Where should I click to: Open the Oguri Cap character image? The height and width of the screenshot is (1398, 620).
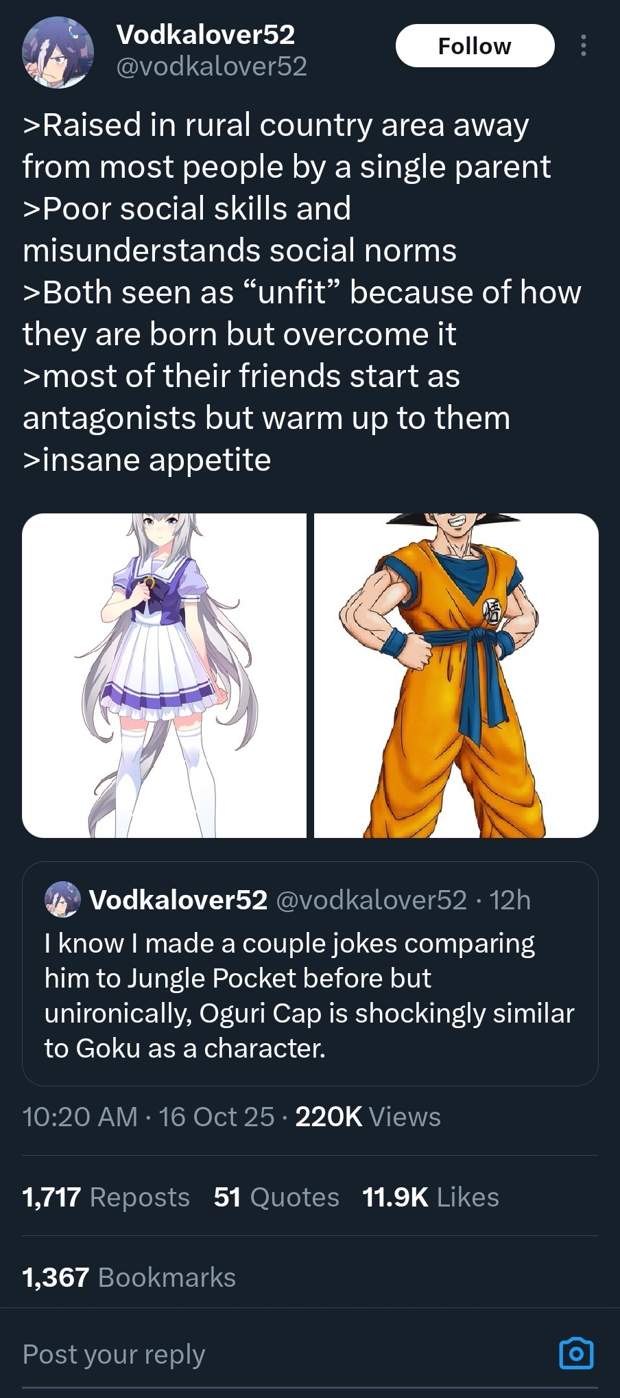(x=164, y=675)
